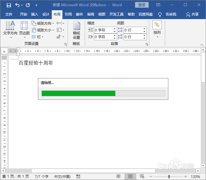Increase spacing after with up arrow

click(x=144, y=36)
